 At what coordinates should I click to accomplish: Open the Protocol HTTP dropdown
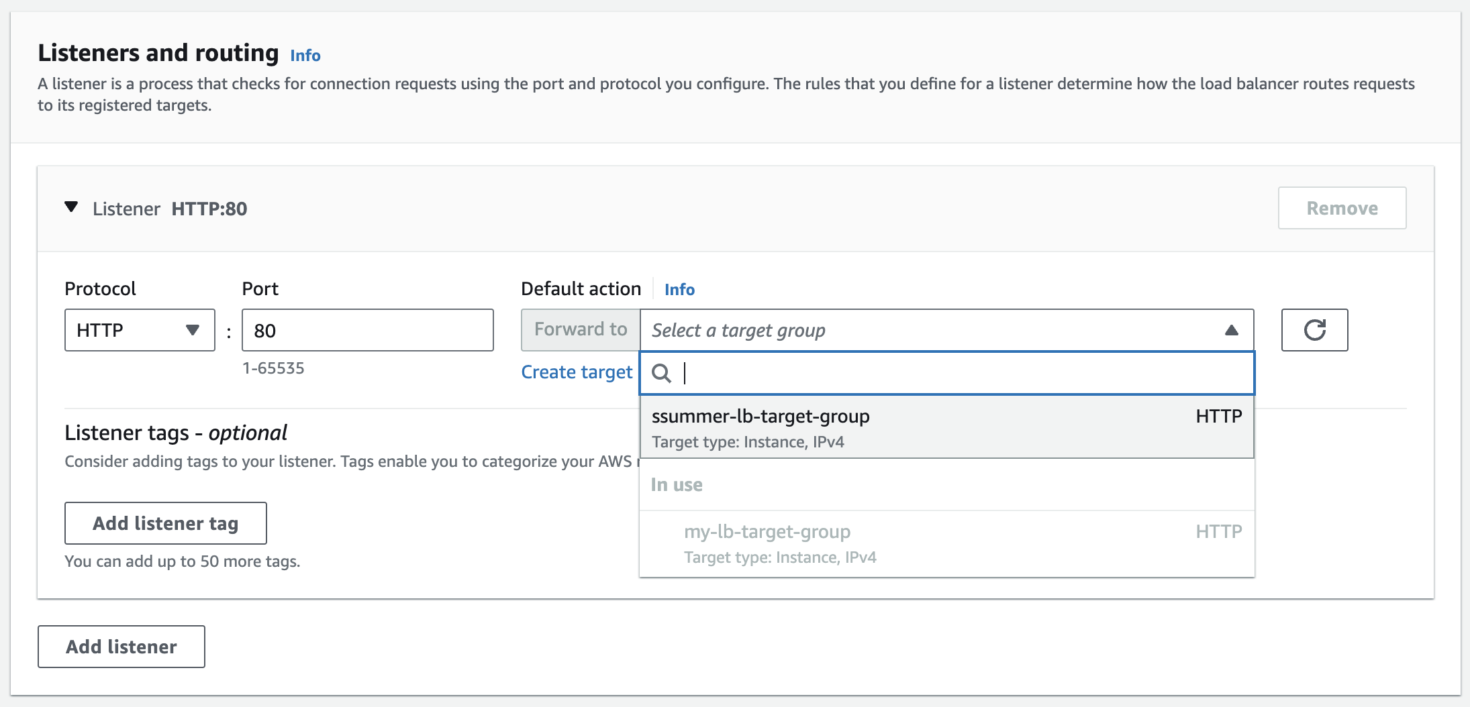[x=139, y=330]
